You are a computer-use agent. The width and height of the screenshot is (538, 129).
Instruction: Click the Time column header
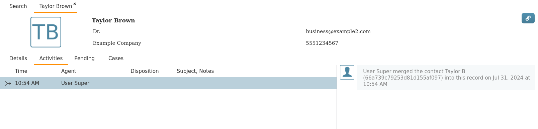point(21,71)
